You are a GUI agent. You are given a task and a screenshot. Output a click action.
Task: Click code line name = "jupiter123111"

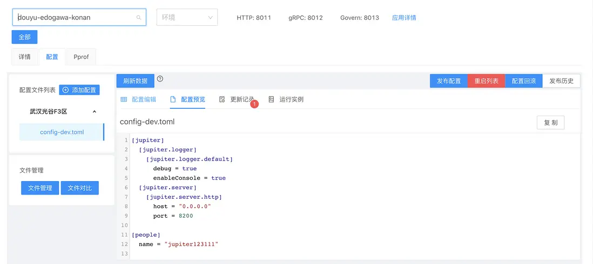click(179, 244)
